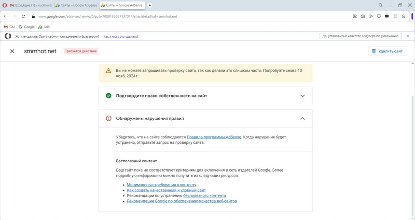Open the Правила программы AdSense link
415x220 pixels.
tap(214, 137)
